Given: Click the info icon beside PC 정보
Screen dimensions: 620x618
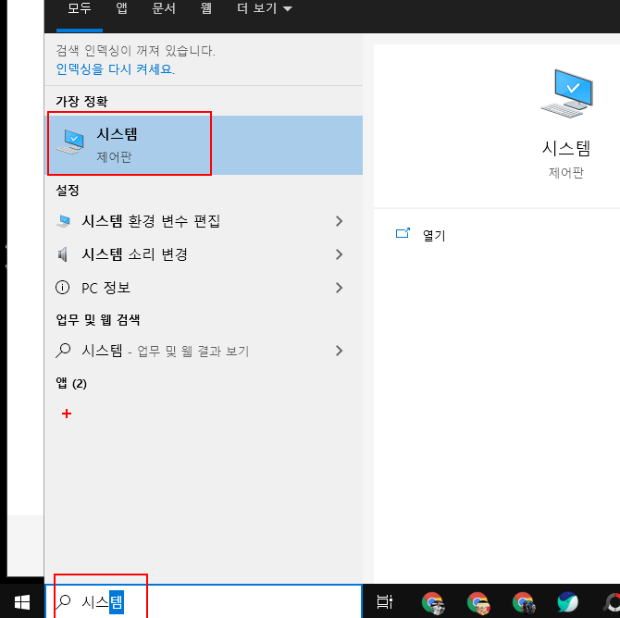Looking at the screenshot, I should pyautogui.click(x=63, y=288).
